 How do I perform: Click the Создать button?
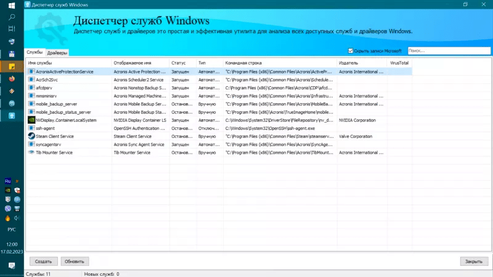pos(43,261)
